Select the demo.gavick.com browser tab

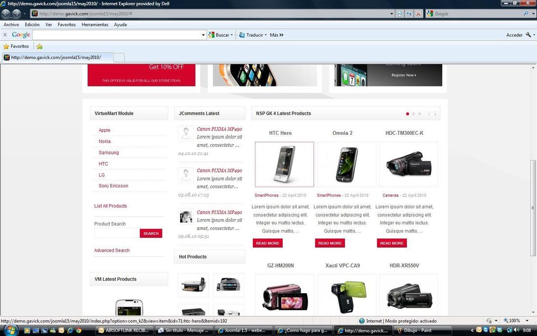tap(57, 58)
